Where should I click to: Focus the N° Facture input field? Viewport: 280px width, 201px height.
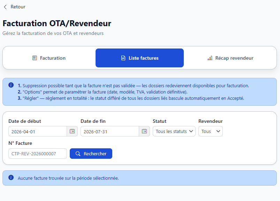pos(38,154)
